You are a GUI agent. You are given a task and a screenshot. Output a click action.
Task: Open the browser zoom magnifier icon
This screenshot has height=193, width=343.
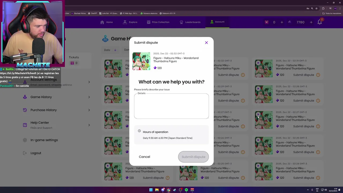[312, 8]
